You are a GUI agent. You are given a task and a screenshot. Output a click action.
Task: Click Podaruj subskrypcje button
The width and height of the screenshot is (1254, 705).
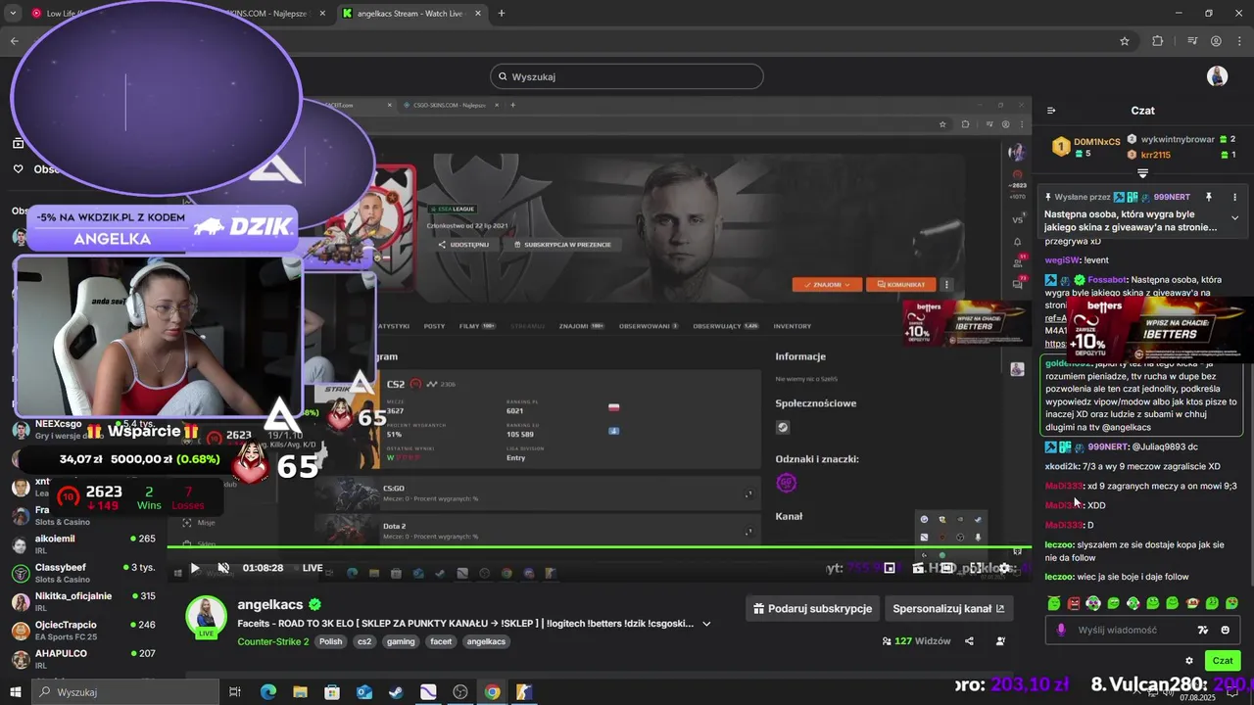pyautogui.click(x=812, y=608)
